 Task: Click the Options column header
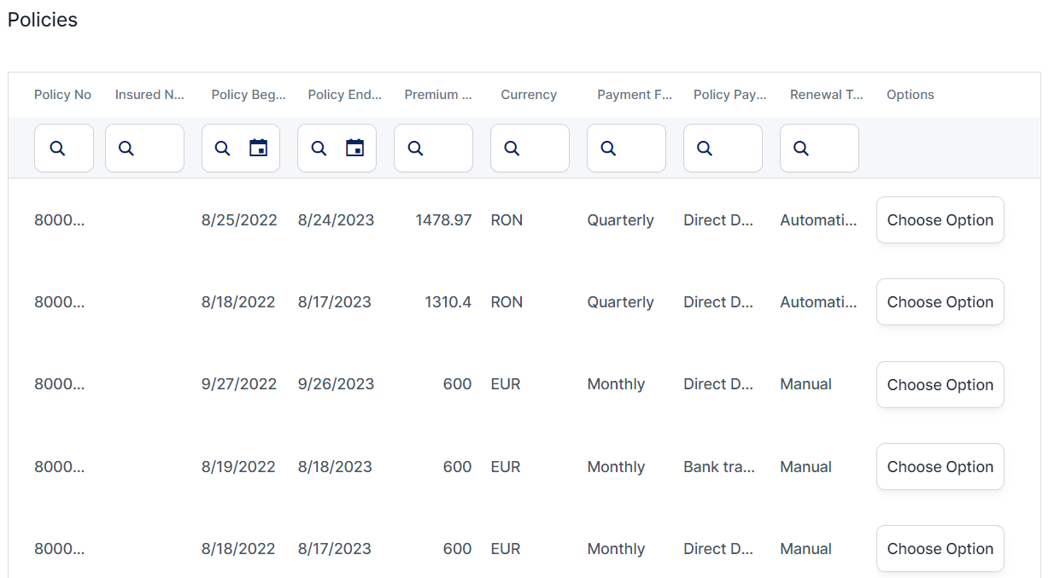(x=910, y=95)
